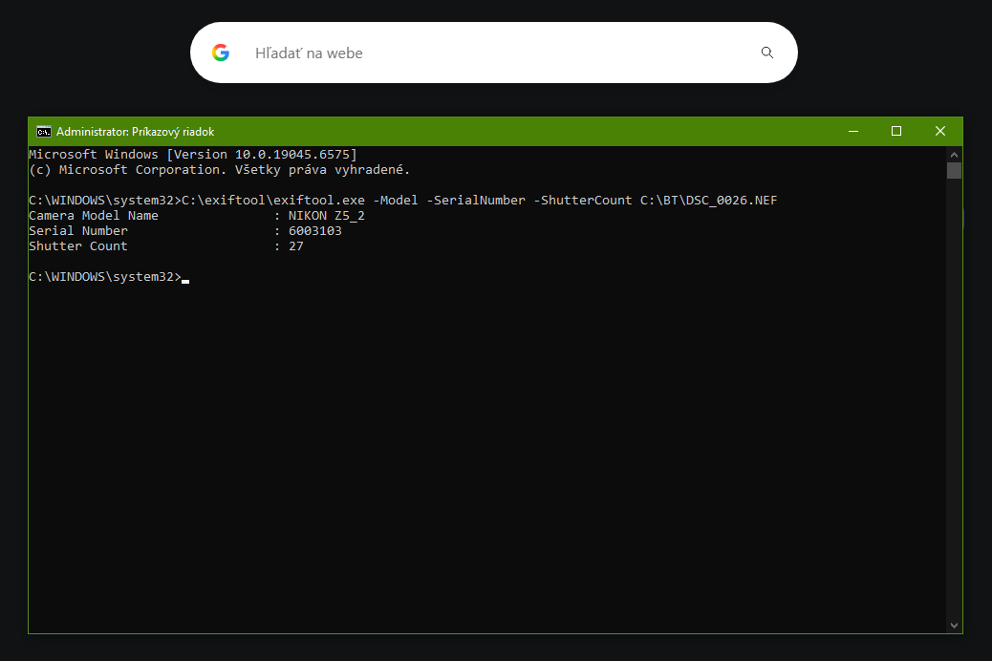
Task: Click the scrollbar down arrow in console
Action: pos(954,625)
